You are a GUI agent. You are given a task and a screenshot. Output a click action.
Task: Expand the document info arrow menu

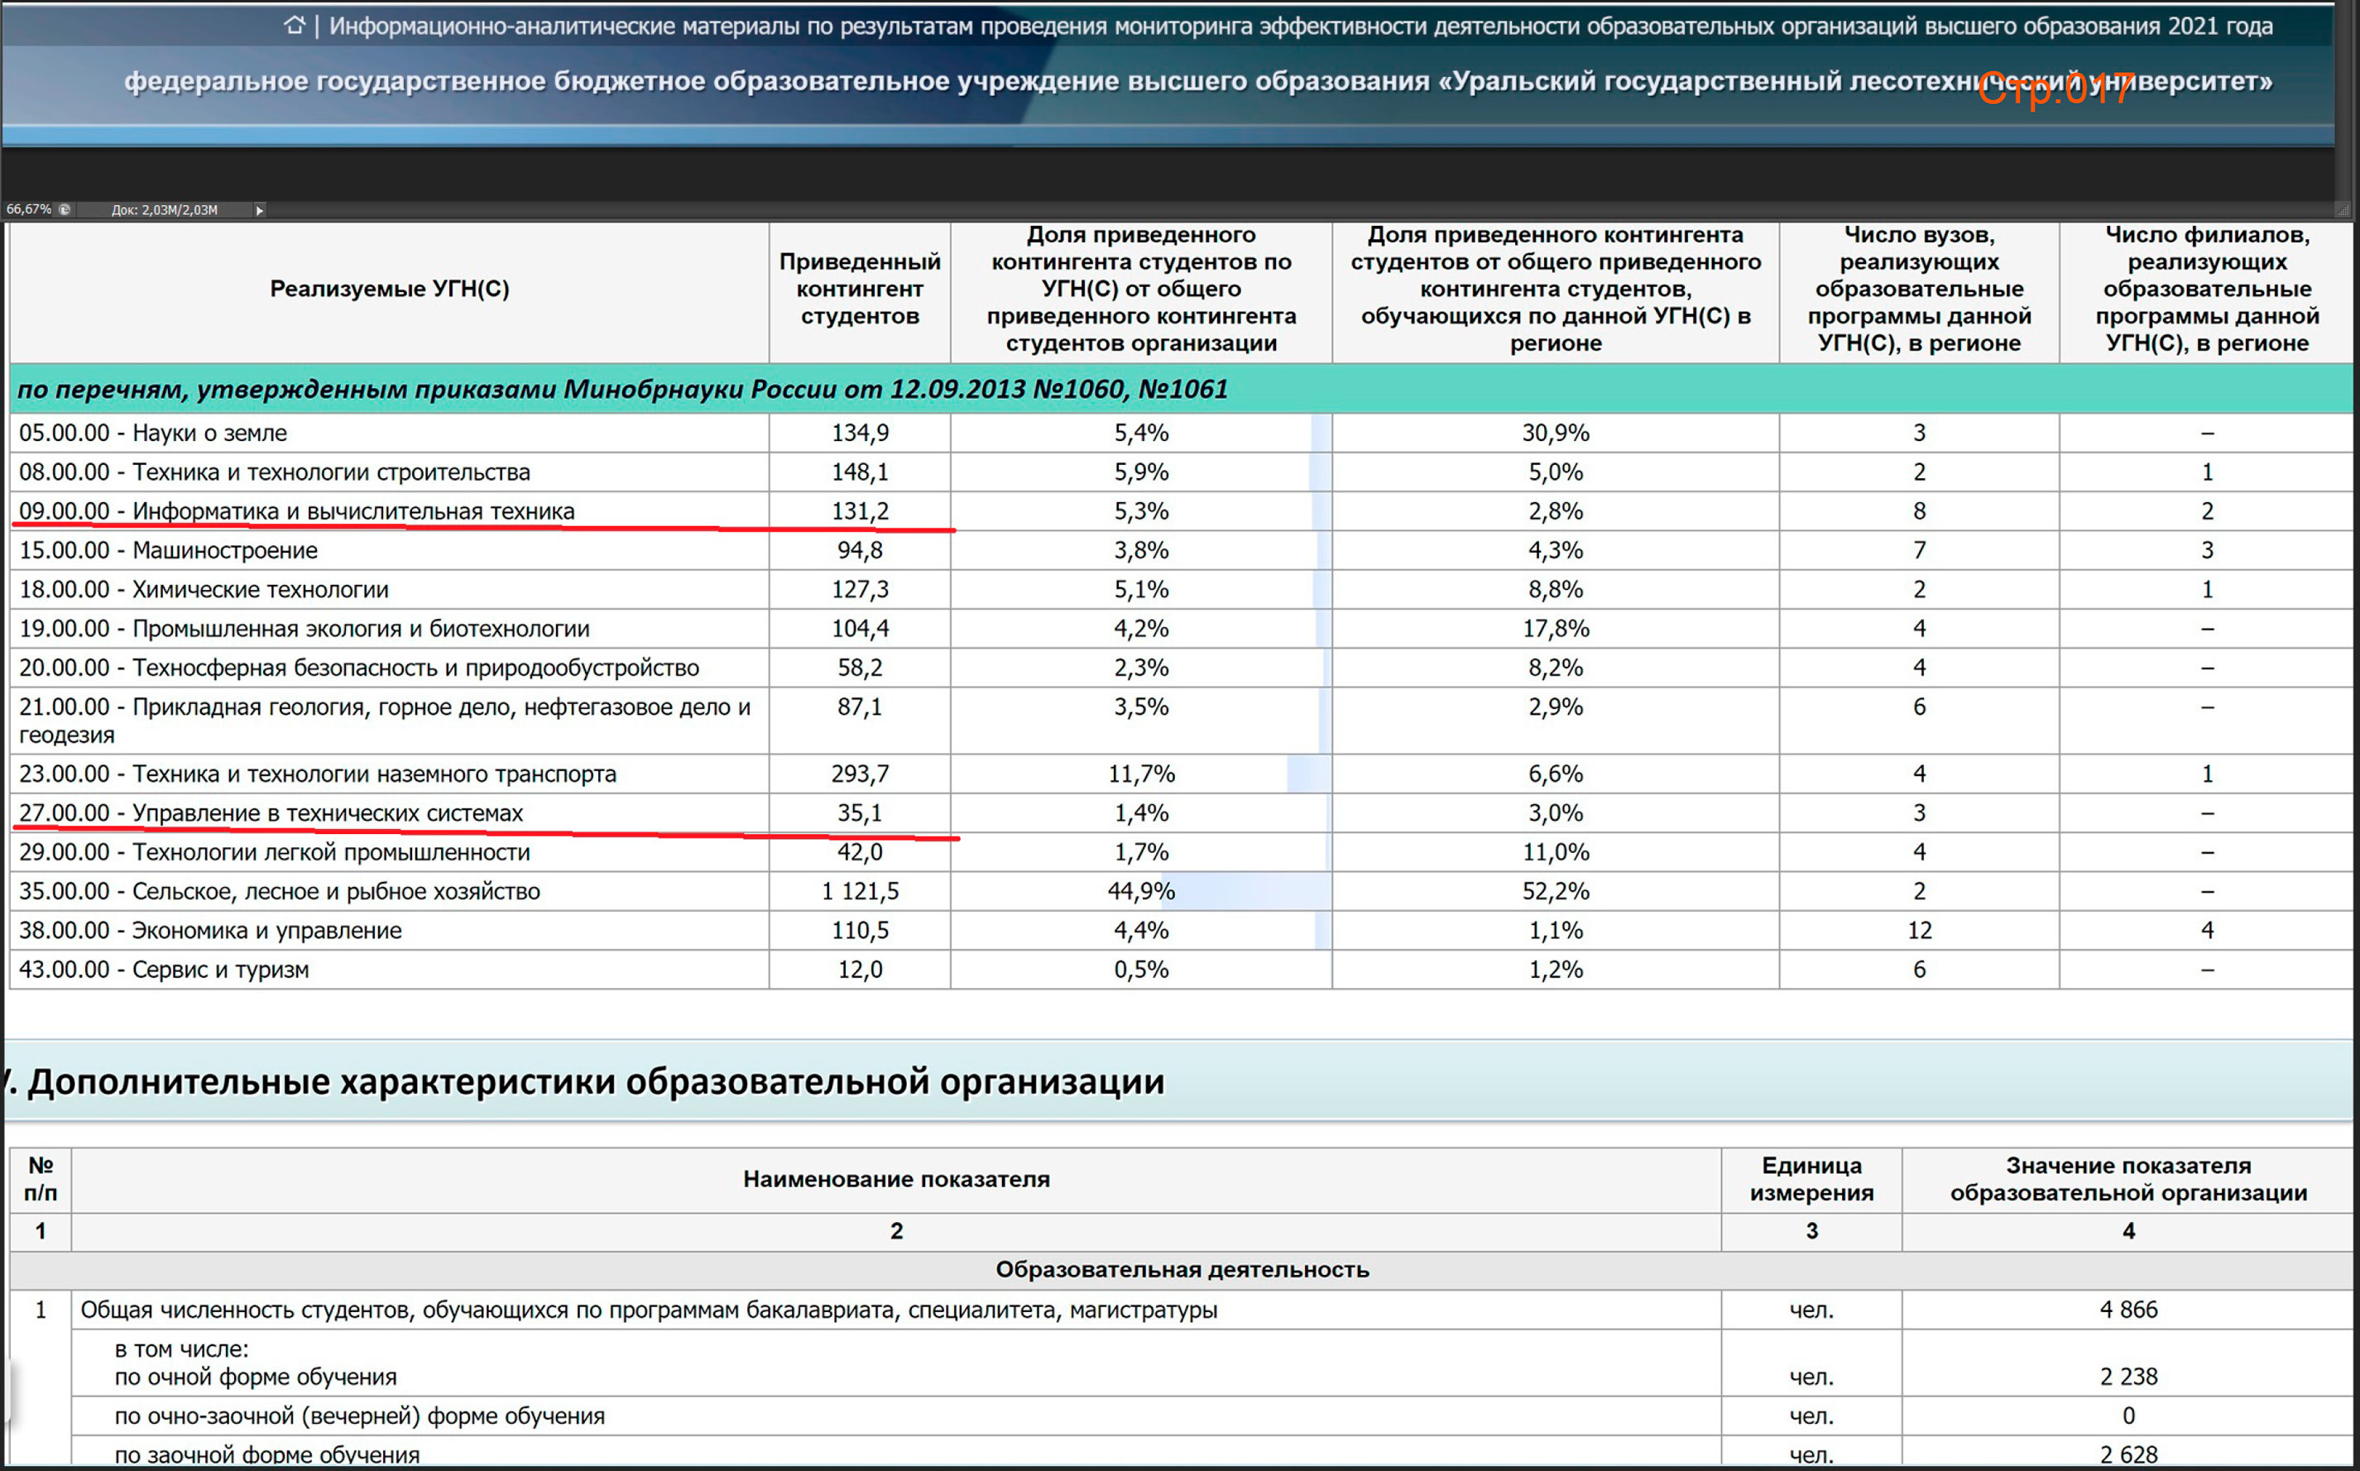tap(259, 210)
